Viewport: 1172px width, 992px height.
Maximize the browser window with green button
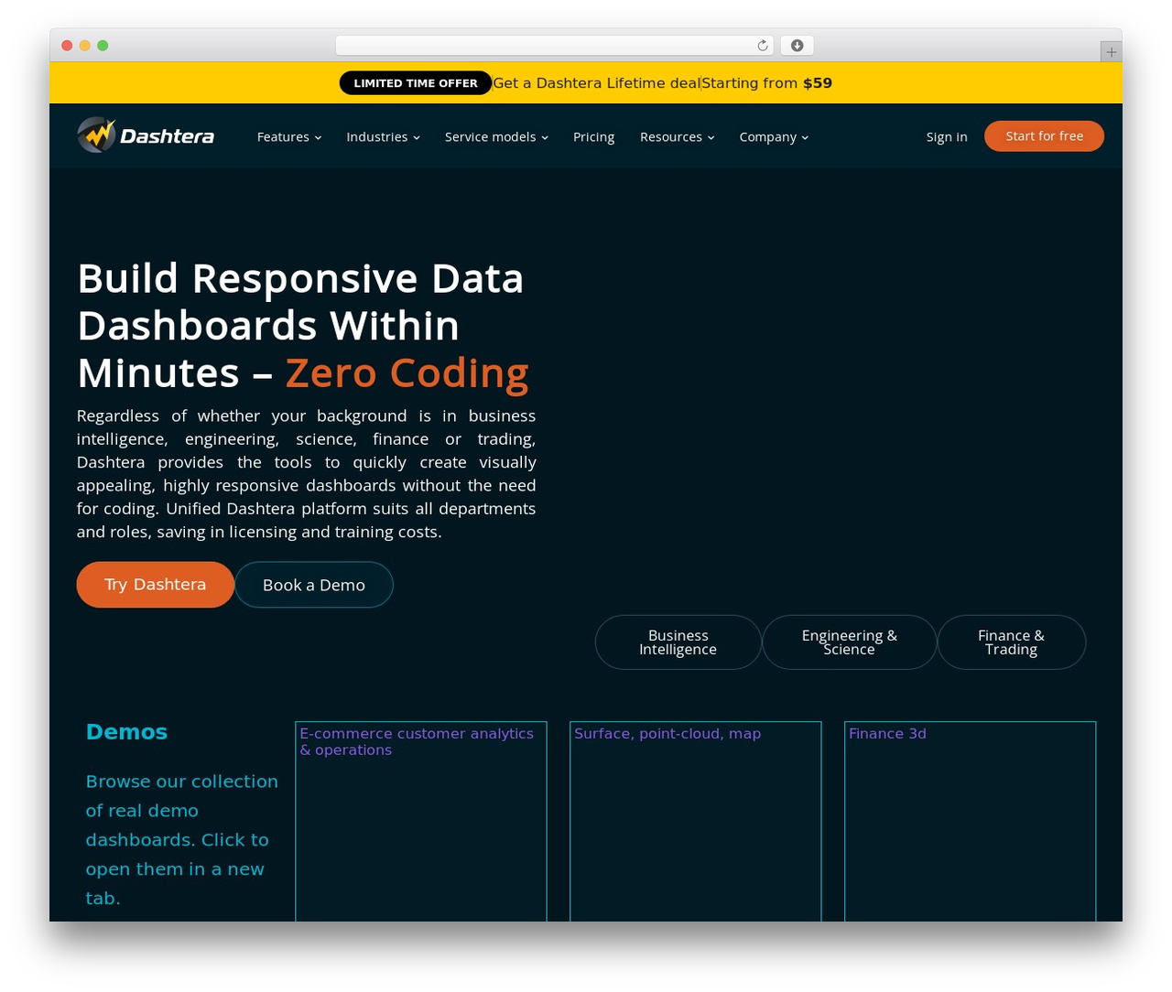tap(103, 46)
